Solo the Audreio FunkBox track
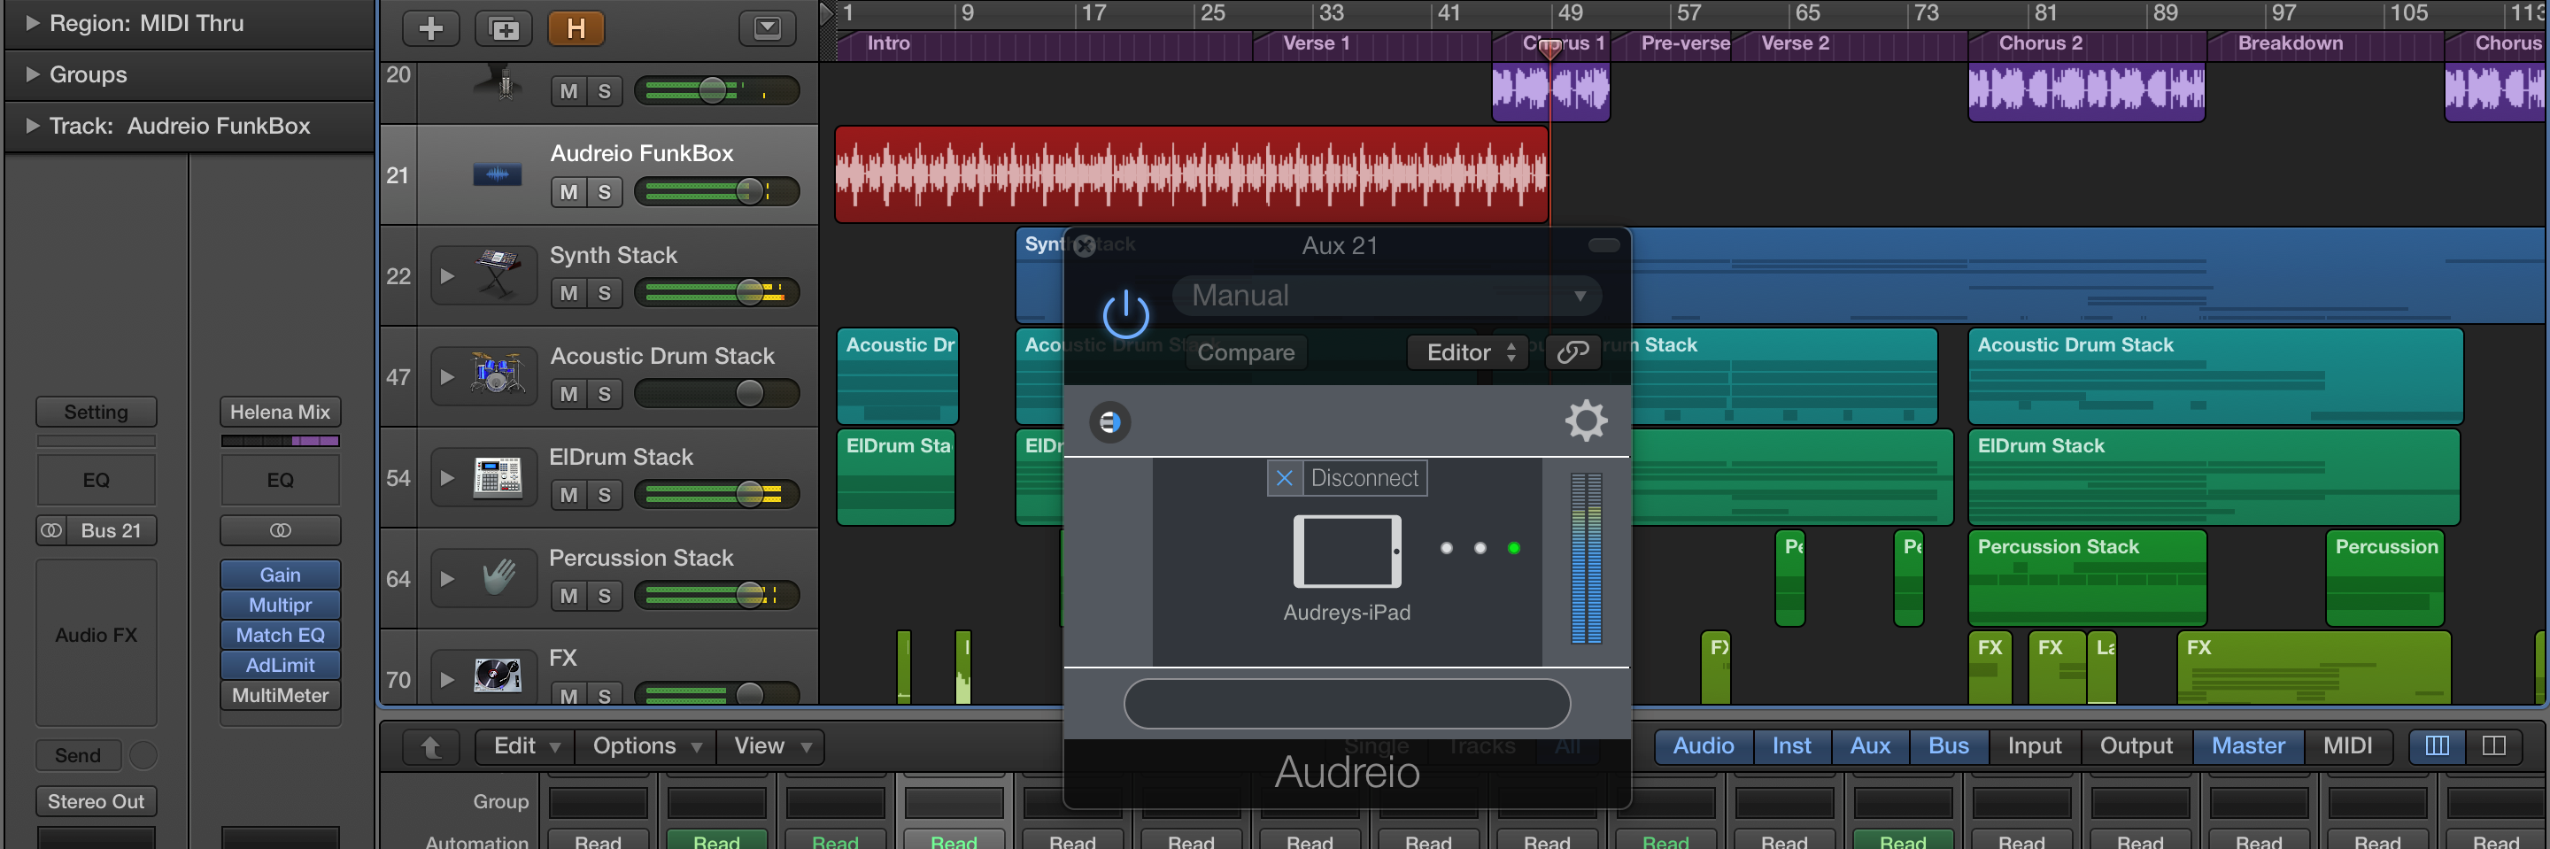Screen dimensions: 2550x849 click(x=604, y=192)
